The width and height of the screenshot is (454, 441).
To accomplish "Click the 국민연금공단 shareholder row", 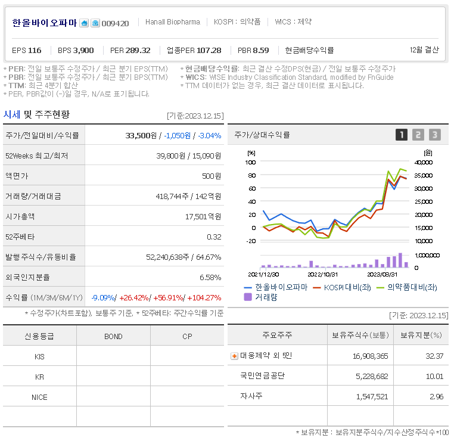I will click(338, 376).
